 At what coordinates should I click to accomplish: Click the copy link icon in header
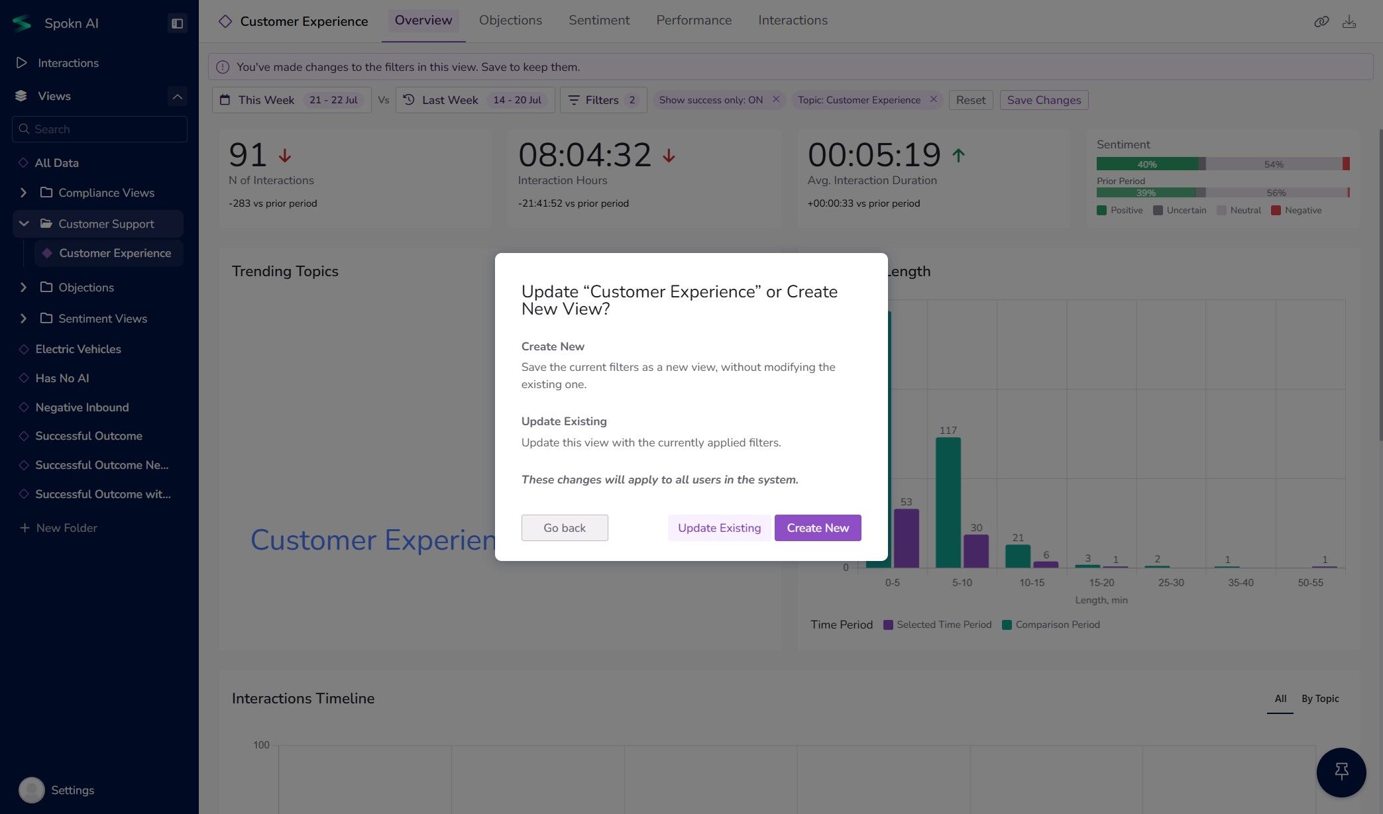tap(1321, 22)
